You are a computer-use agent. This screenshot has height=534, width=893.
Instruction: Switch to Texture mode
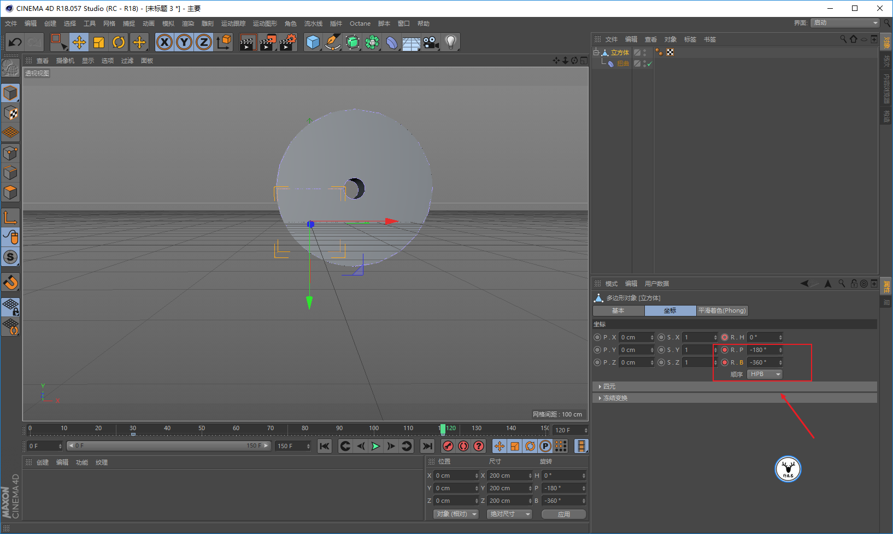pyautogui.click(x=10, y=113)
